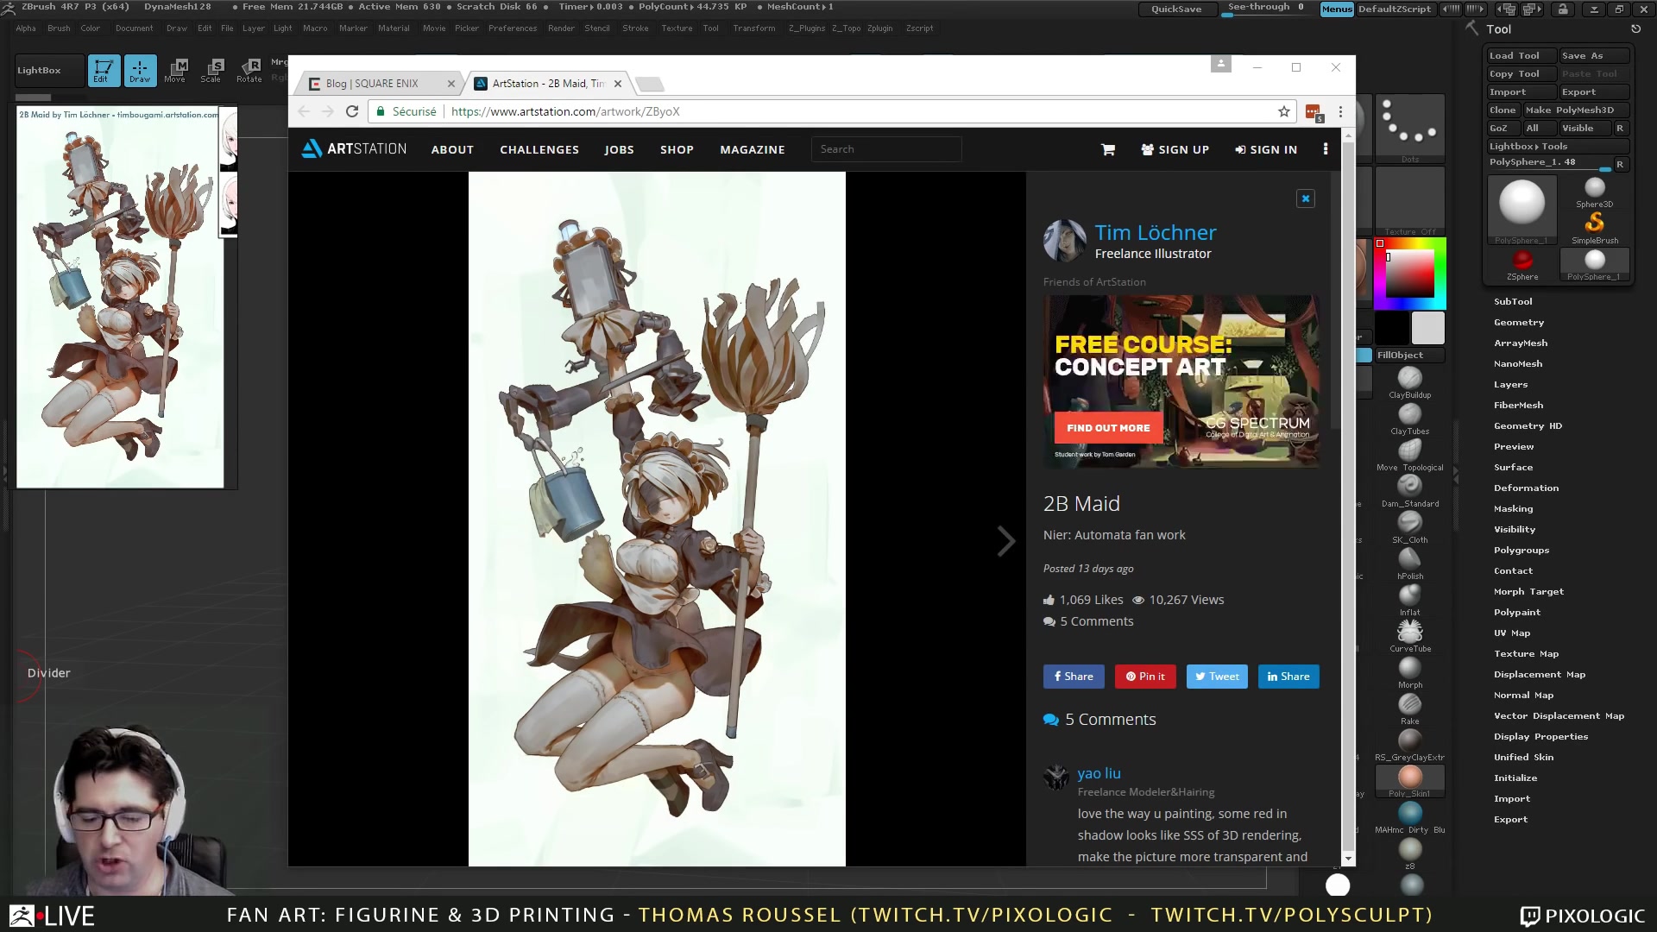Click the Pin it share button
1657x932 pixels.
click(x=1145, y=677)
